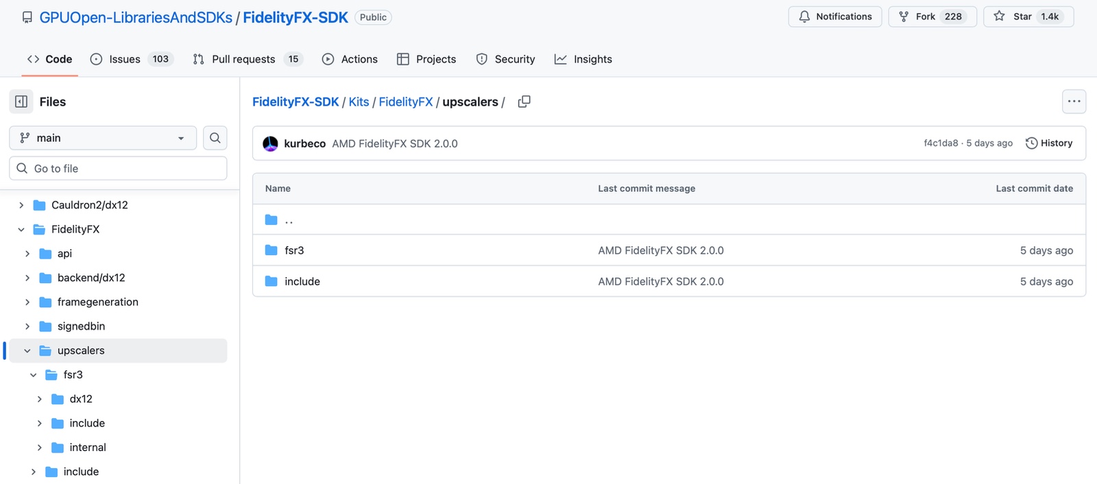Click the signedbin folder icon in tree
Screen dimensions: 1097x484
(45, 326)
